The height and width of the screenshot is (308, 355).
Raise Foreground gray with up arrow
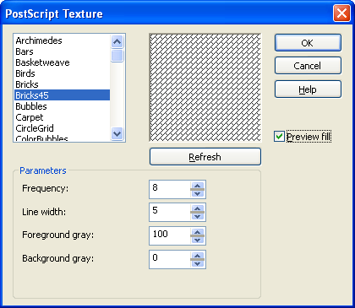(x=198, y=232)
